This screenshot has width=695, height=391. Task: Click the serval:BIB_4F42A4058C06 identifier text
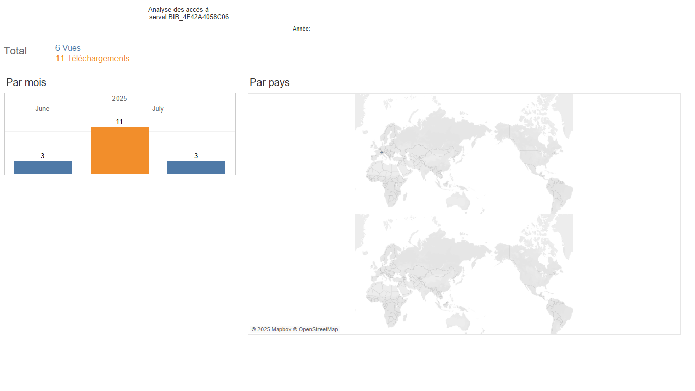189,17
